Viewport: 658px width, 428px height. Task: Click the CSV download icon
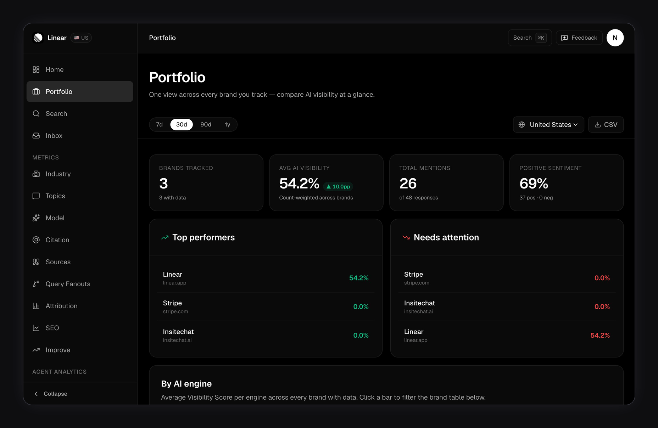(598, 124)
